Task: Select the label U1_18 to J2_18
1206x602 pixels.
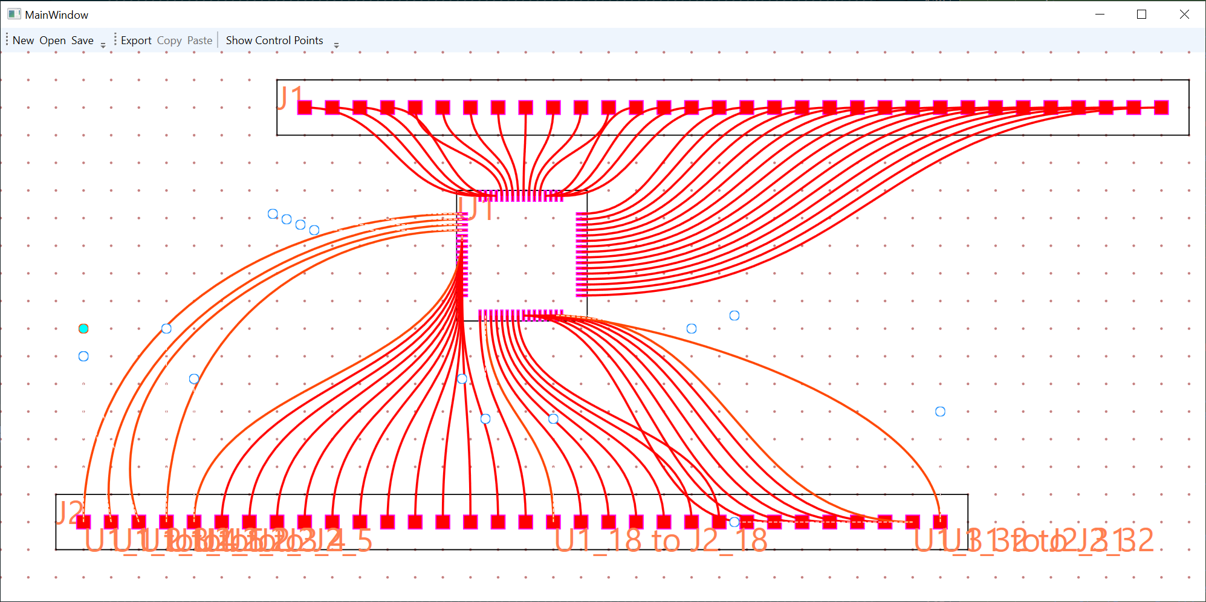Action: click(661, 540)
